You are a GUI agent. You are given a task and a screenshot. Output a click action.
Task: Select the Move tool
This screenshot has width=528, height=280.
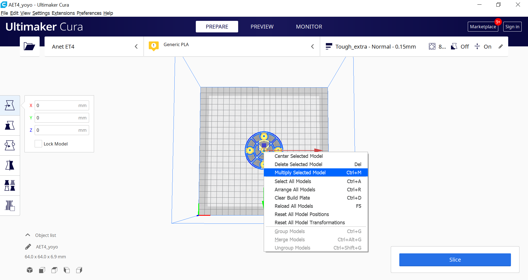pos(10,105)
